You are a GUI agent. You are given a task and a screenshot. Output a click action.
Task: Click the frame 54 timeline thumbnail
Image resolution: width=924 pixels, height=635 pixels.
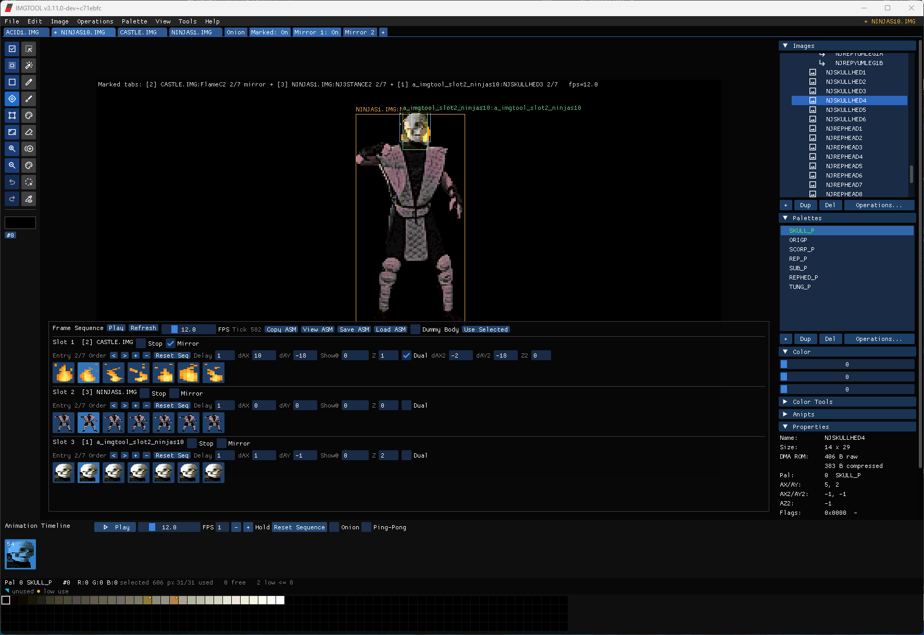20,554
